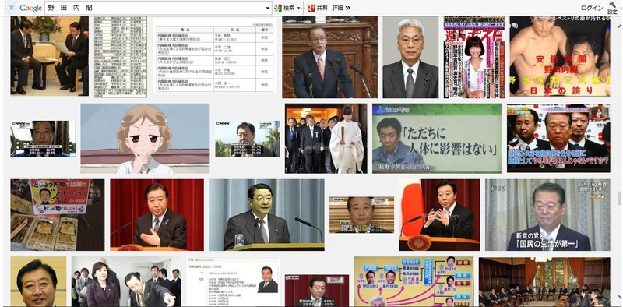The height and width of the screenshot is (307, 623).
Task: Open thumbnail of man at red curtain gesturing
Action: pyautogui.click(x=157, y=215)
